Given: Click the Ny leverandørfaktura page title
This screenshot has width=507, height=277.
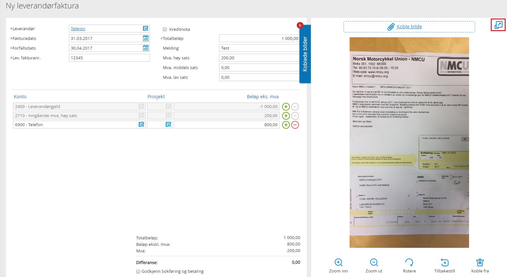Looking at the screenshot, I should click(42, 6).
